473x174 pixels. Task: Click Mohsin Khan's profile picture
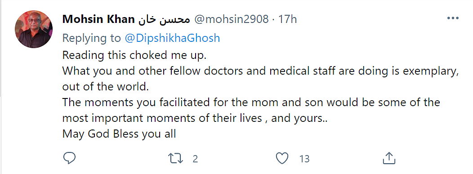click(x=34, y=29)
